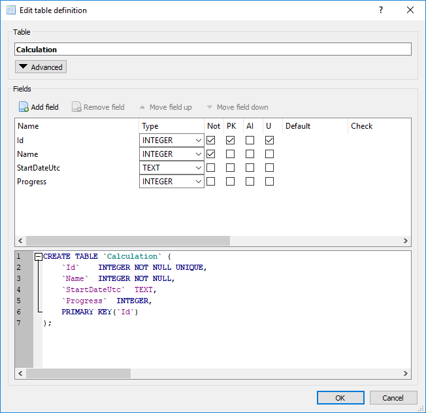This screenshot has width=426, height=413.
Task: Click SQL preview scroll right arrow
Action: tap(405, 373)
